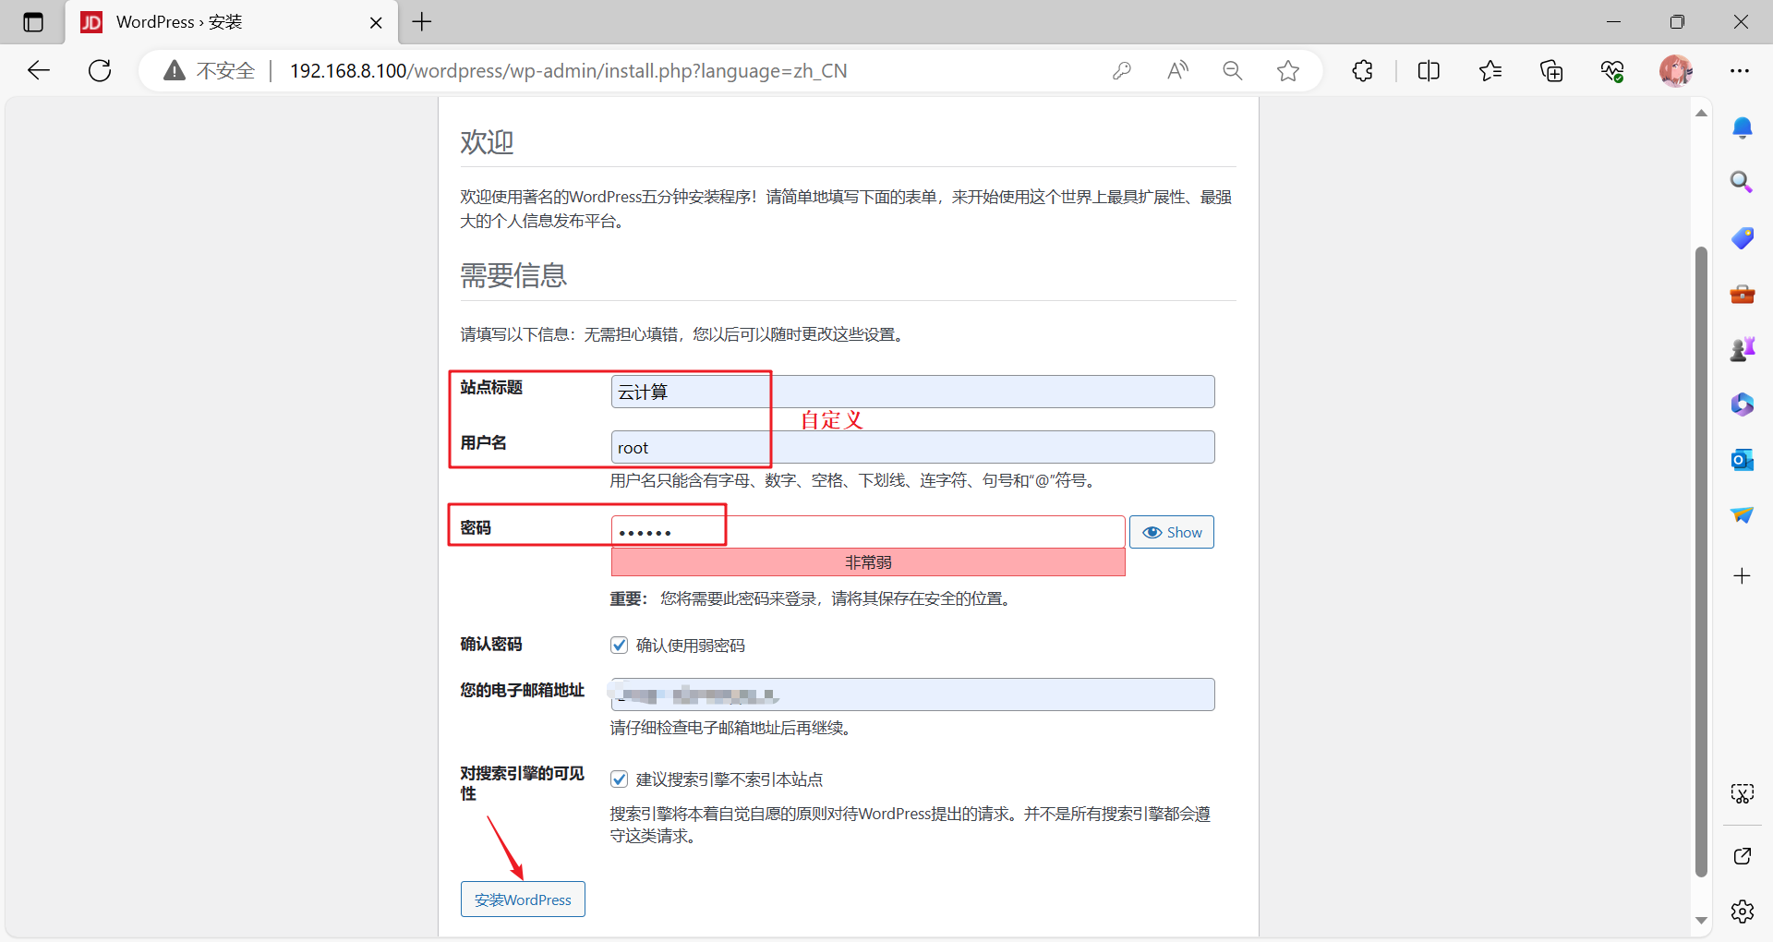Open the user profile avatar
1773x942 pixels.
pos(1675,70)
